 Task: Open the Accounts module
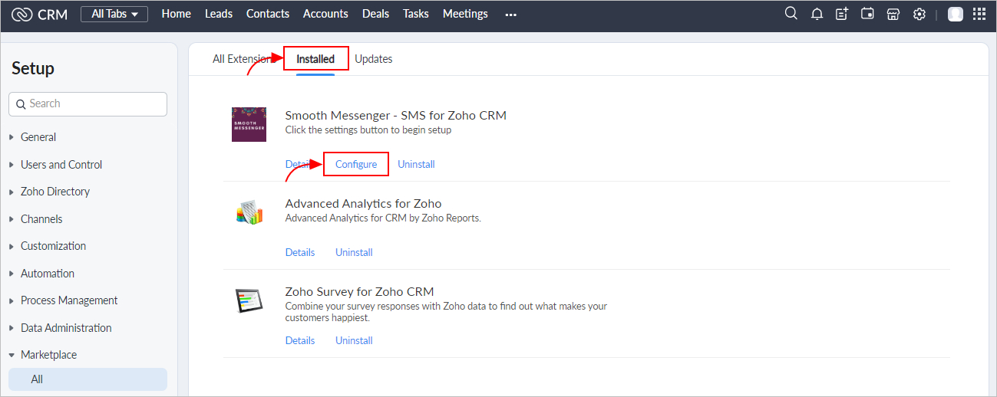(x=325, y=14)
